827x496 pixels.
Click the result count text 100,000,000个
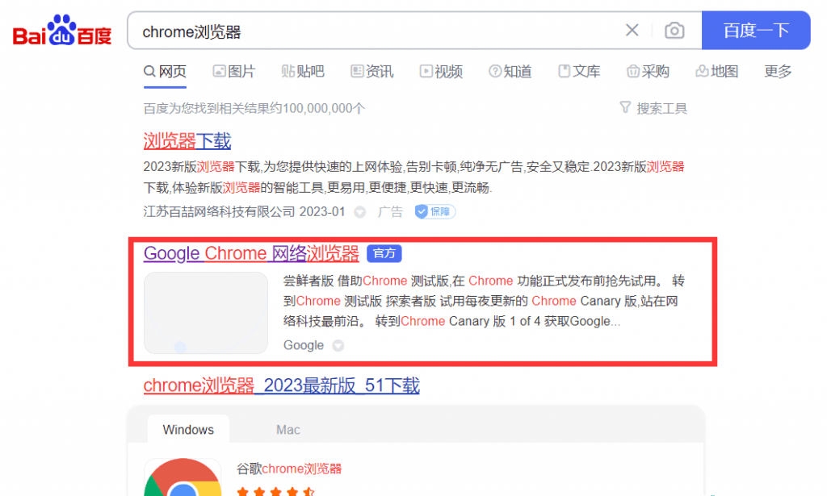pyautogui.click(x=324, y=108)
